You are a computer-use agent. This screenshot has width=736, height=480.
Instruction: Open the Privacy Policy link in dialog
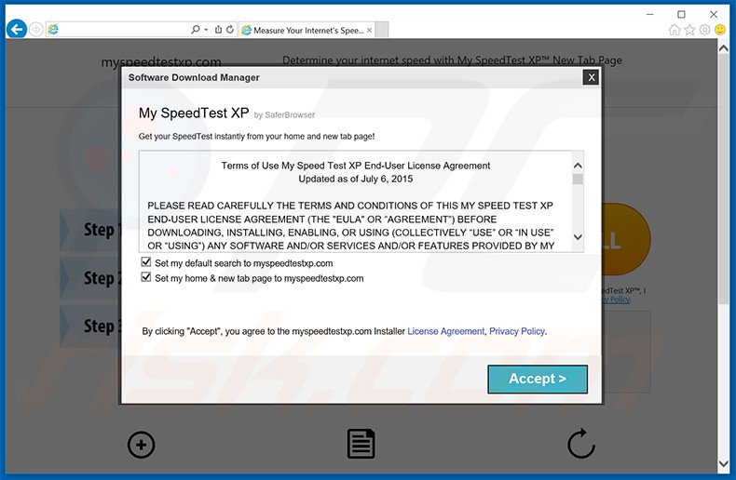tap(517, 331)
